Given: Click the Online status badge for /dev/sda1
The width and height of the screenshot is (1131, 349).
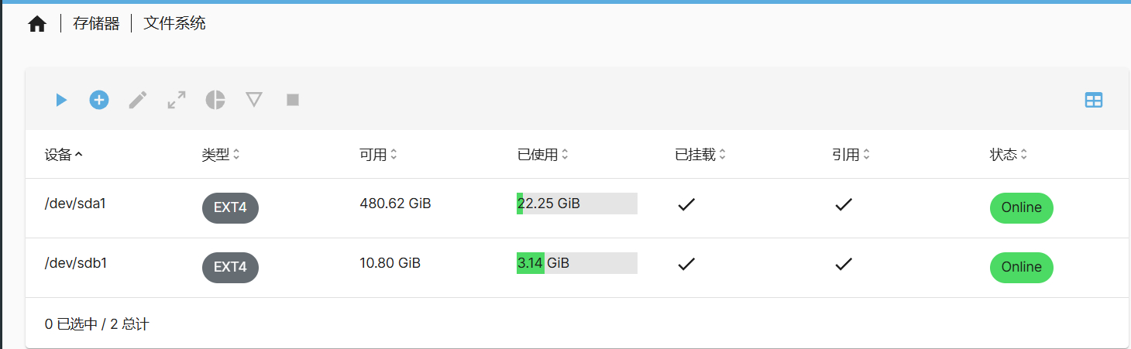Looking at the screenshot, I should [x=1021, y=208].
